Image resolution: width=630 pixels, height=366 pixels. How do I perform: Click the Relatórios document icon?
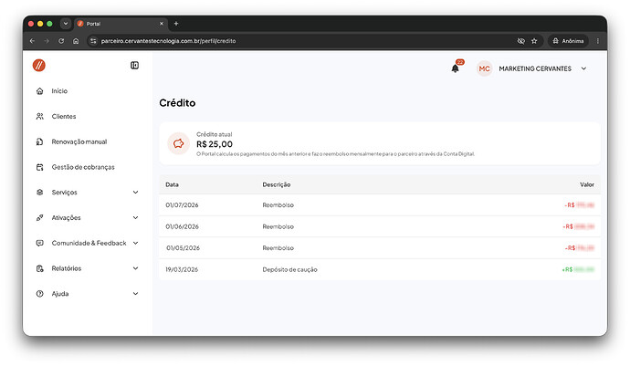pos(40,268)
